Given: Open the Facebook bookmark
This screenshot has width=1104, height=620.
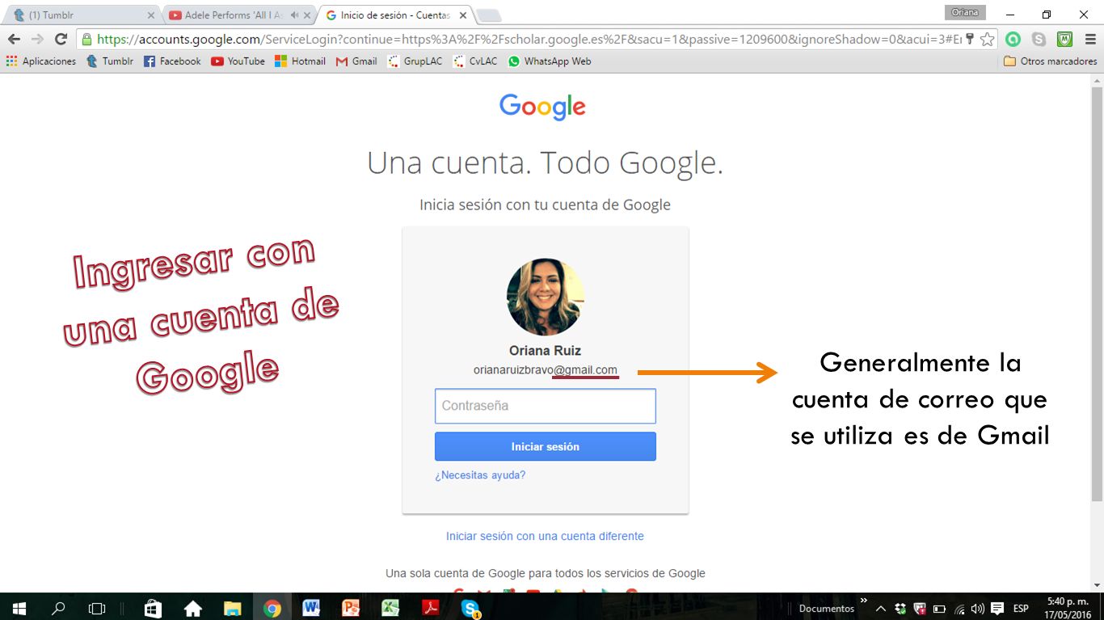Looking at the screenshot, I should coord(172,61).
